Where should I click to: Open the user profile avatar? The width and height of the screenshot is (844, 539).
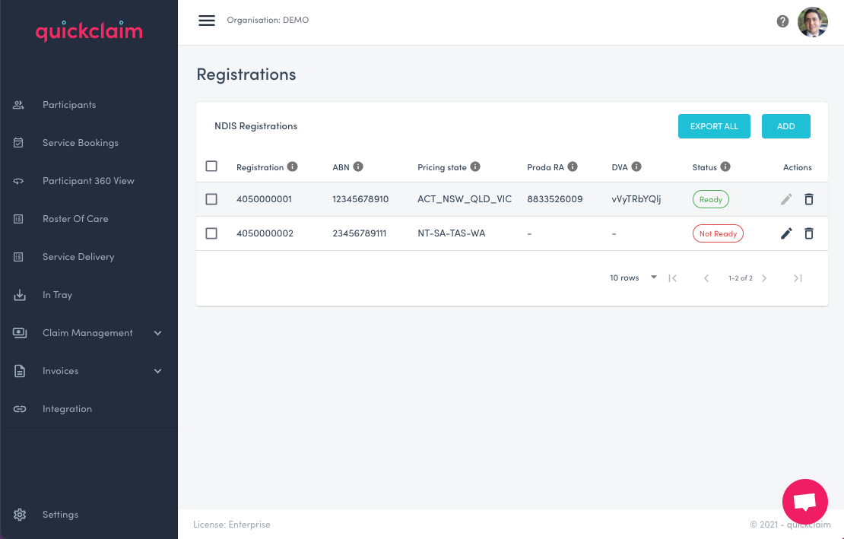coord(812,22)
